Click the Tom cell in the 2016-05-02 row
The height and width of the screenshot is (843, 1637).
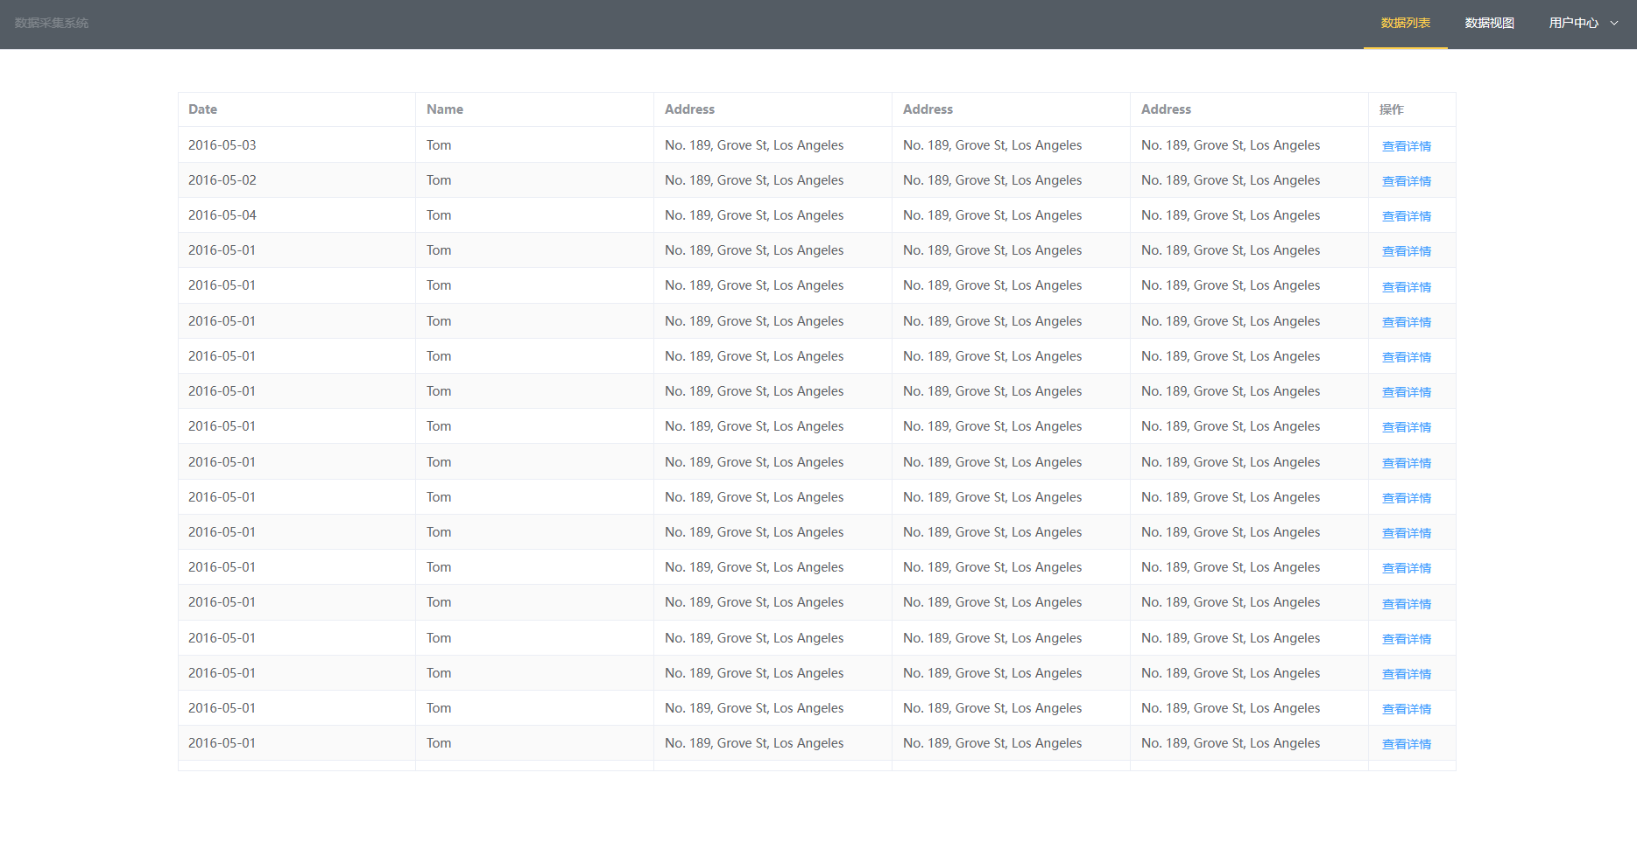(439, 180)
